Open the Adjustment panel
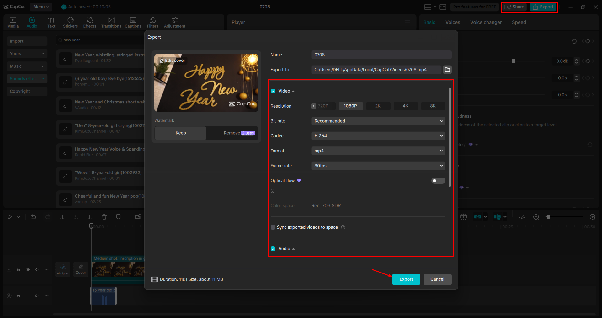The height and width of the screenshot is (318, 602). coord(174,22)
